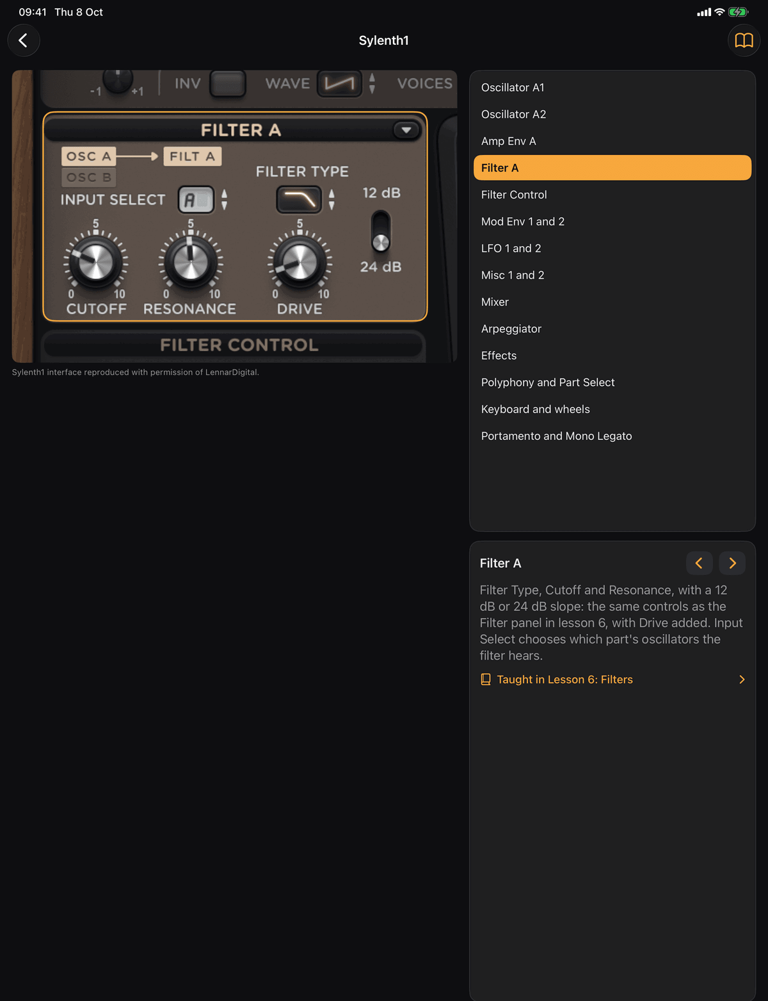Click the Drive knob
This screenshot has width=768, height=1001.
[300, 263]
